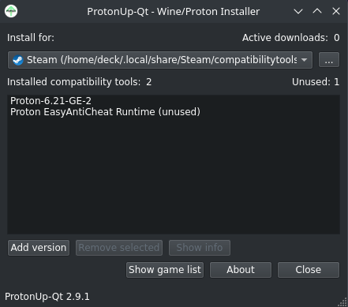Click the ProtonUp-Qt app icon in title bar

pyautogui.click(x=11, y=11)
